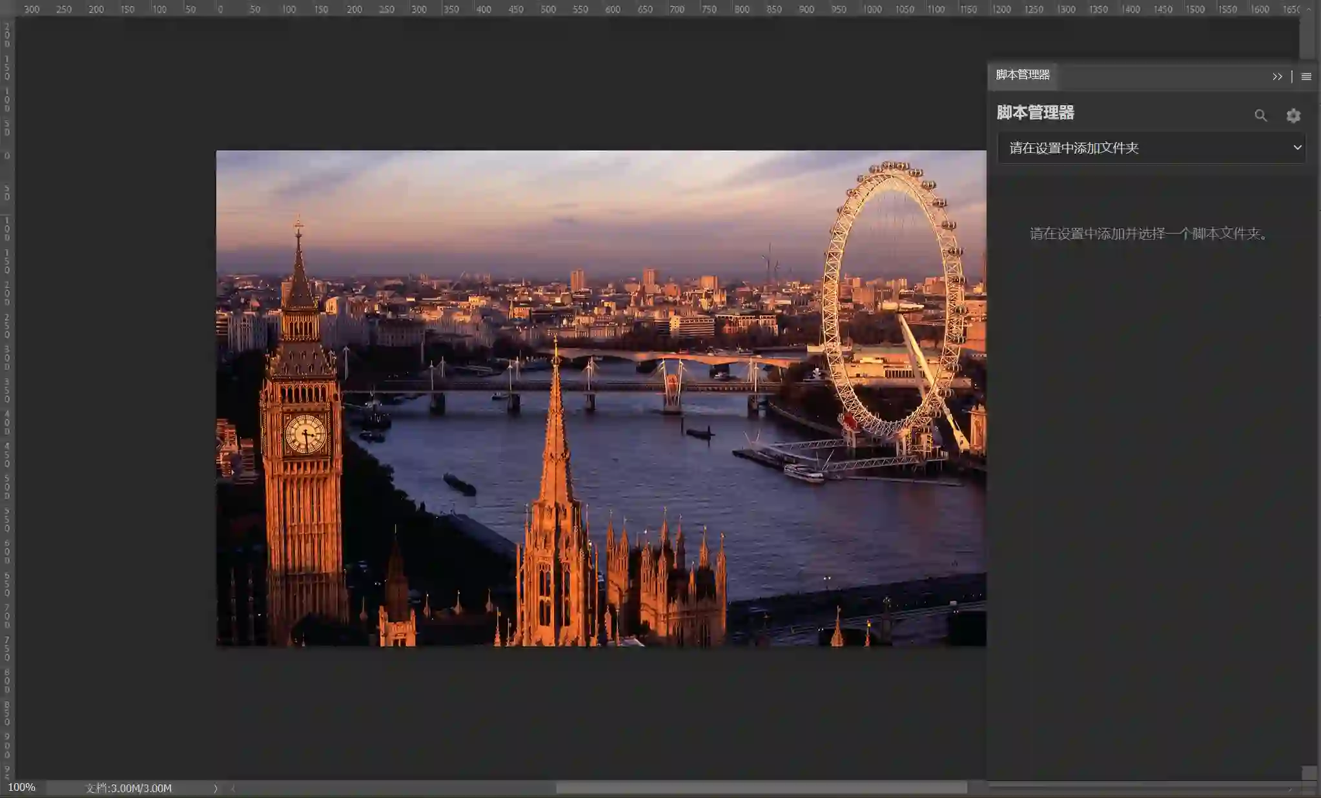The width and height of the screenshot is (1321, 798).
Task: Click the 文档:3.00M/3.00M status info
Action: pyautogui.click(x=129, y=788)
